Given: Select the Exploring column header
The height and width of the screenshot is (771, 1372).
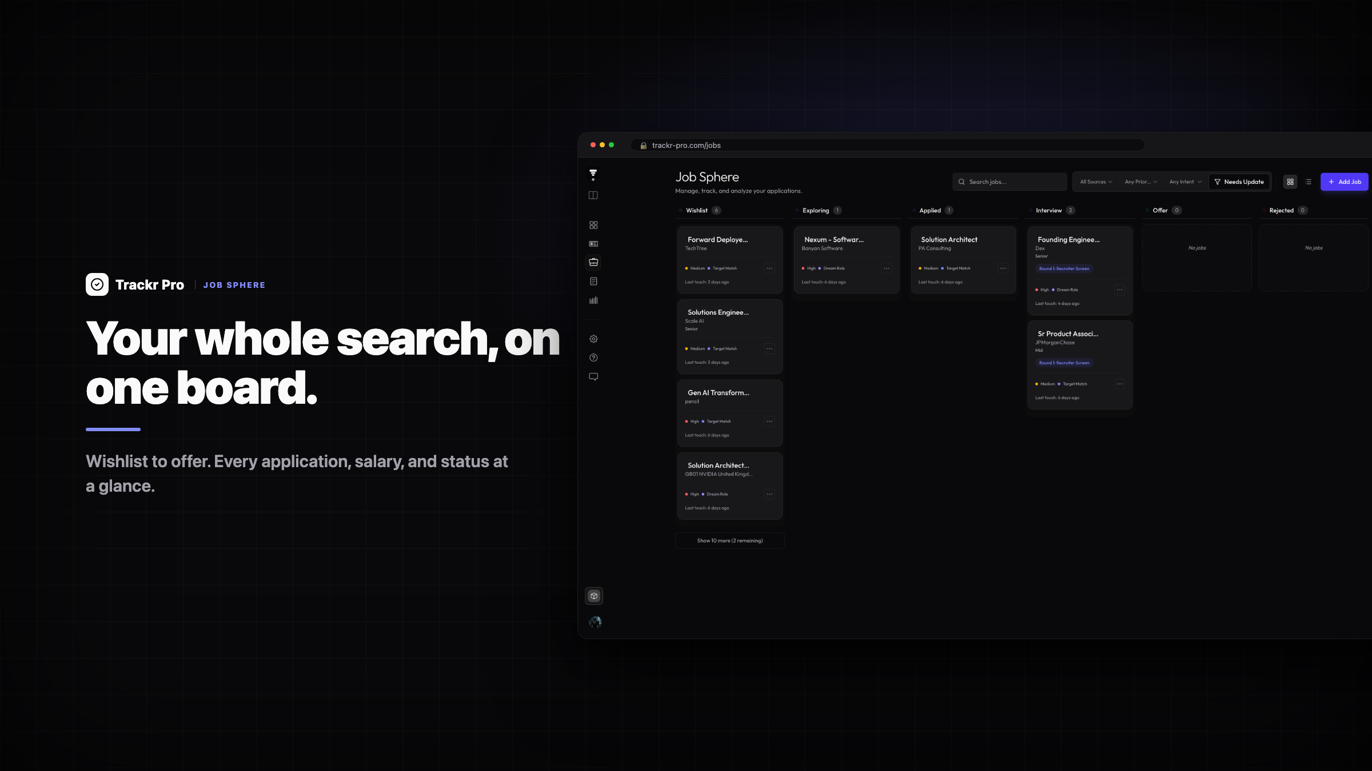Looking at the screenshot, I should click(816, 210).
